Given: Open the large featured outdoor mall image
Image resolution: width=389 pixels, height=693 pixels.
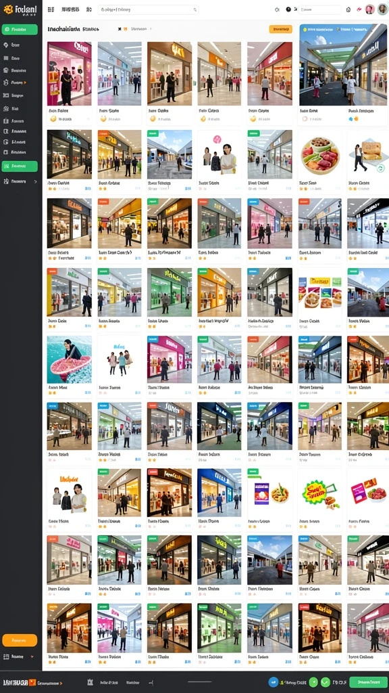Looking at the screenshot, I should click(343, 64).
